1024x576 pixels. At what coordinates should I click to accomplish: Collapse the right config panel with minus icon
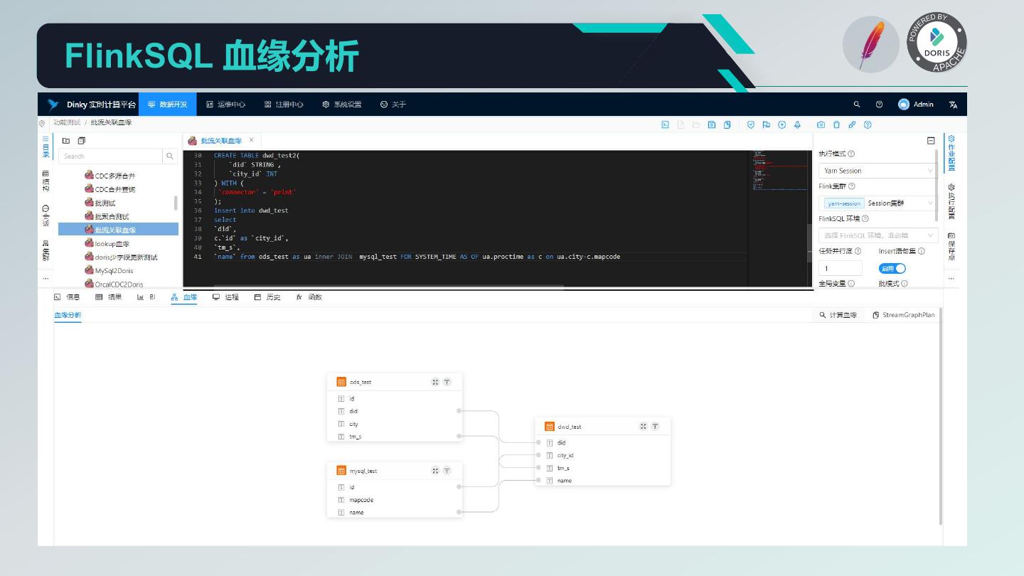coord(931,141)
